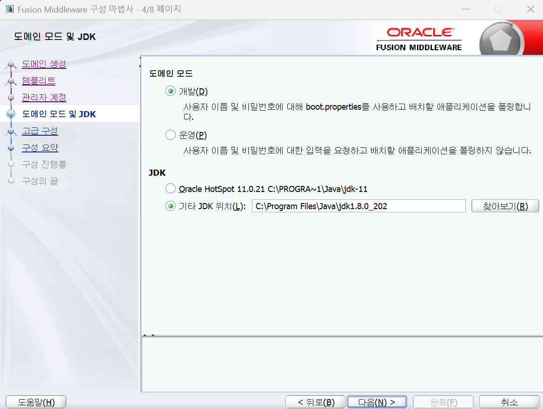The width and height of the screenshot is (543, 409).
Task: Click the 취소 cancel button
Action: click(509, 402)
